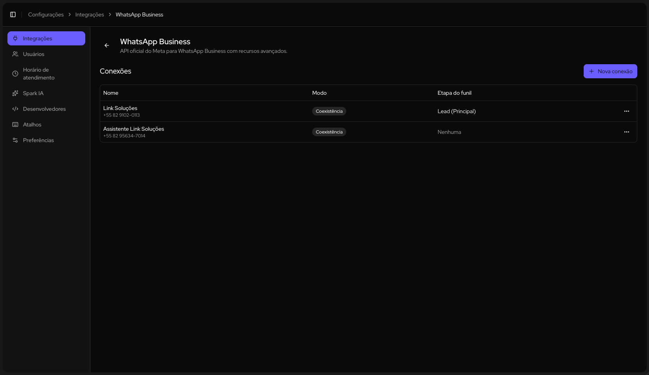Image resolution: width=649 pixels, height=375 pixels.
Task: Click the WhatsApp Business breadcrumb
Action: point(139,14)
